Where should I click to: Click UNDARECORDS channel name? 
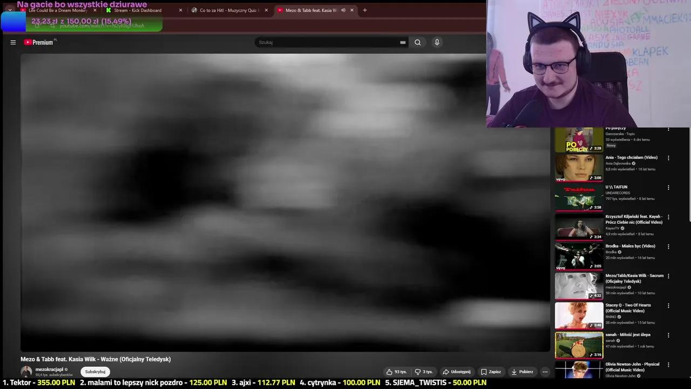(618, 193)
